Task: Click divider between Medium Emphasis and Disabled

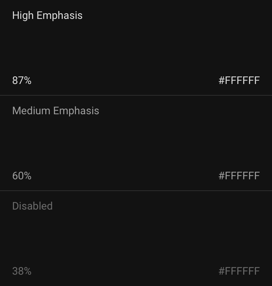Action: tap(136, 191)
